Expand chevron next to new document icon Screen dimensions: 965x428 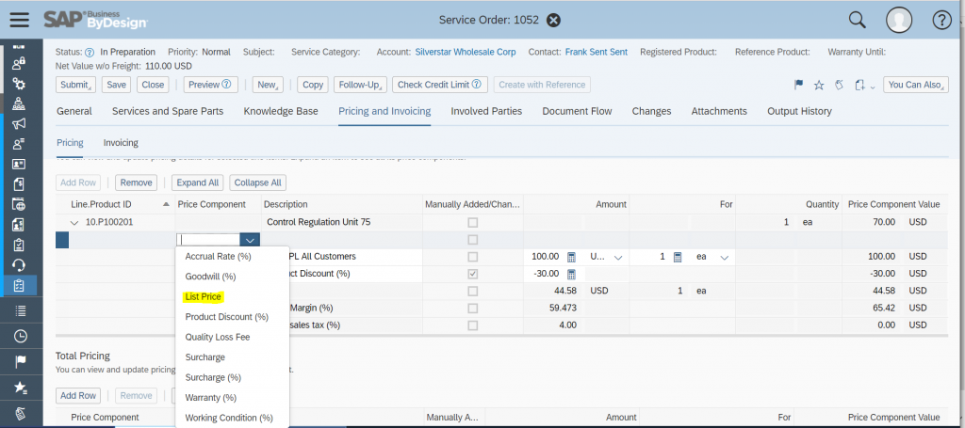(x=873, y=87)
